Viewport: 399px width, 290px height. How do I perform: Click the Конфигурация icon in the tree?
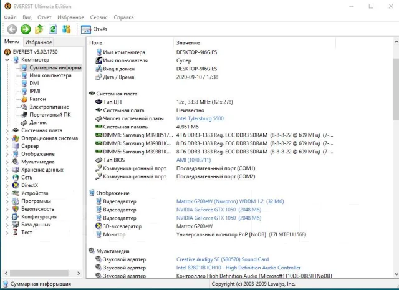point(16,217)
